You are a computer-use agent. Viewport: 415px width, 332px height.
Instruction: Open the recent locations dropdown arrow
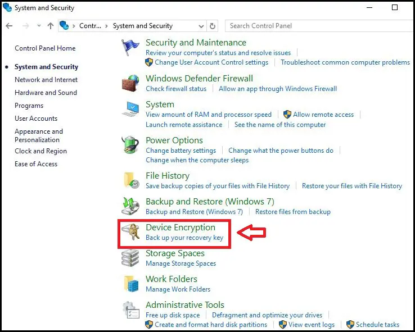point(39,26)
